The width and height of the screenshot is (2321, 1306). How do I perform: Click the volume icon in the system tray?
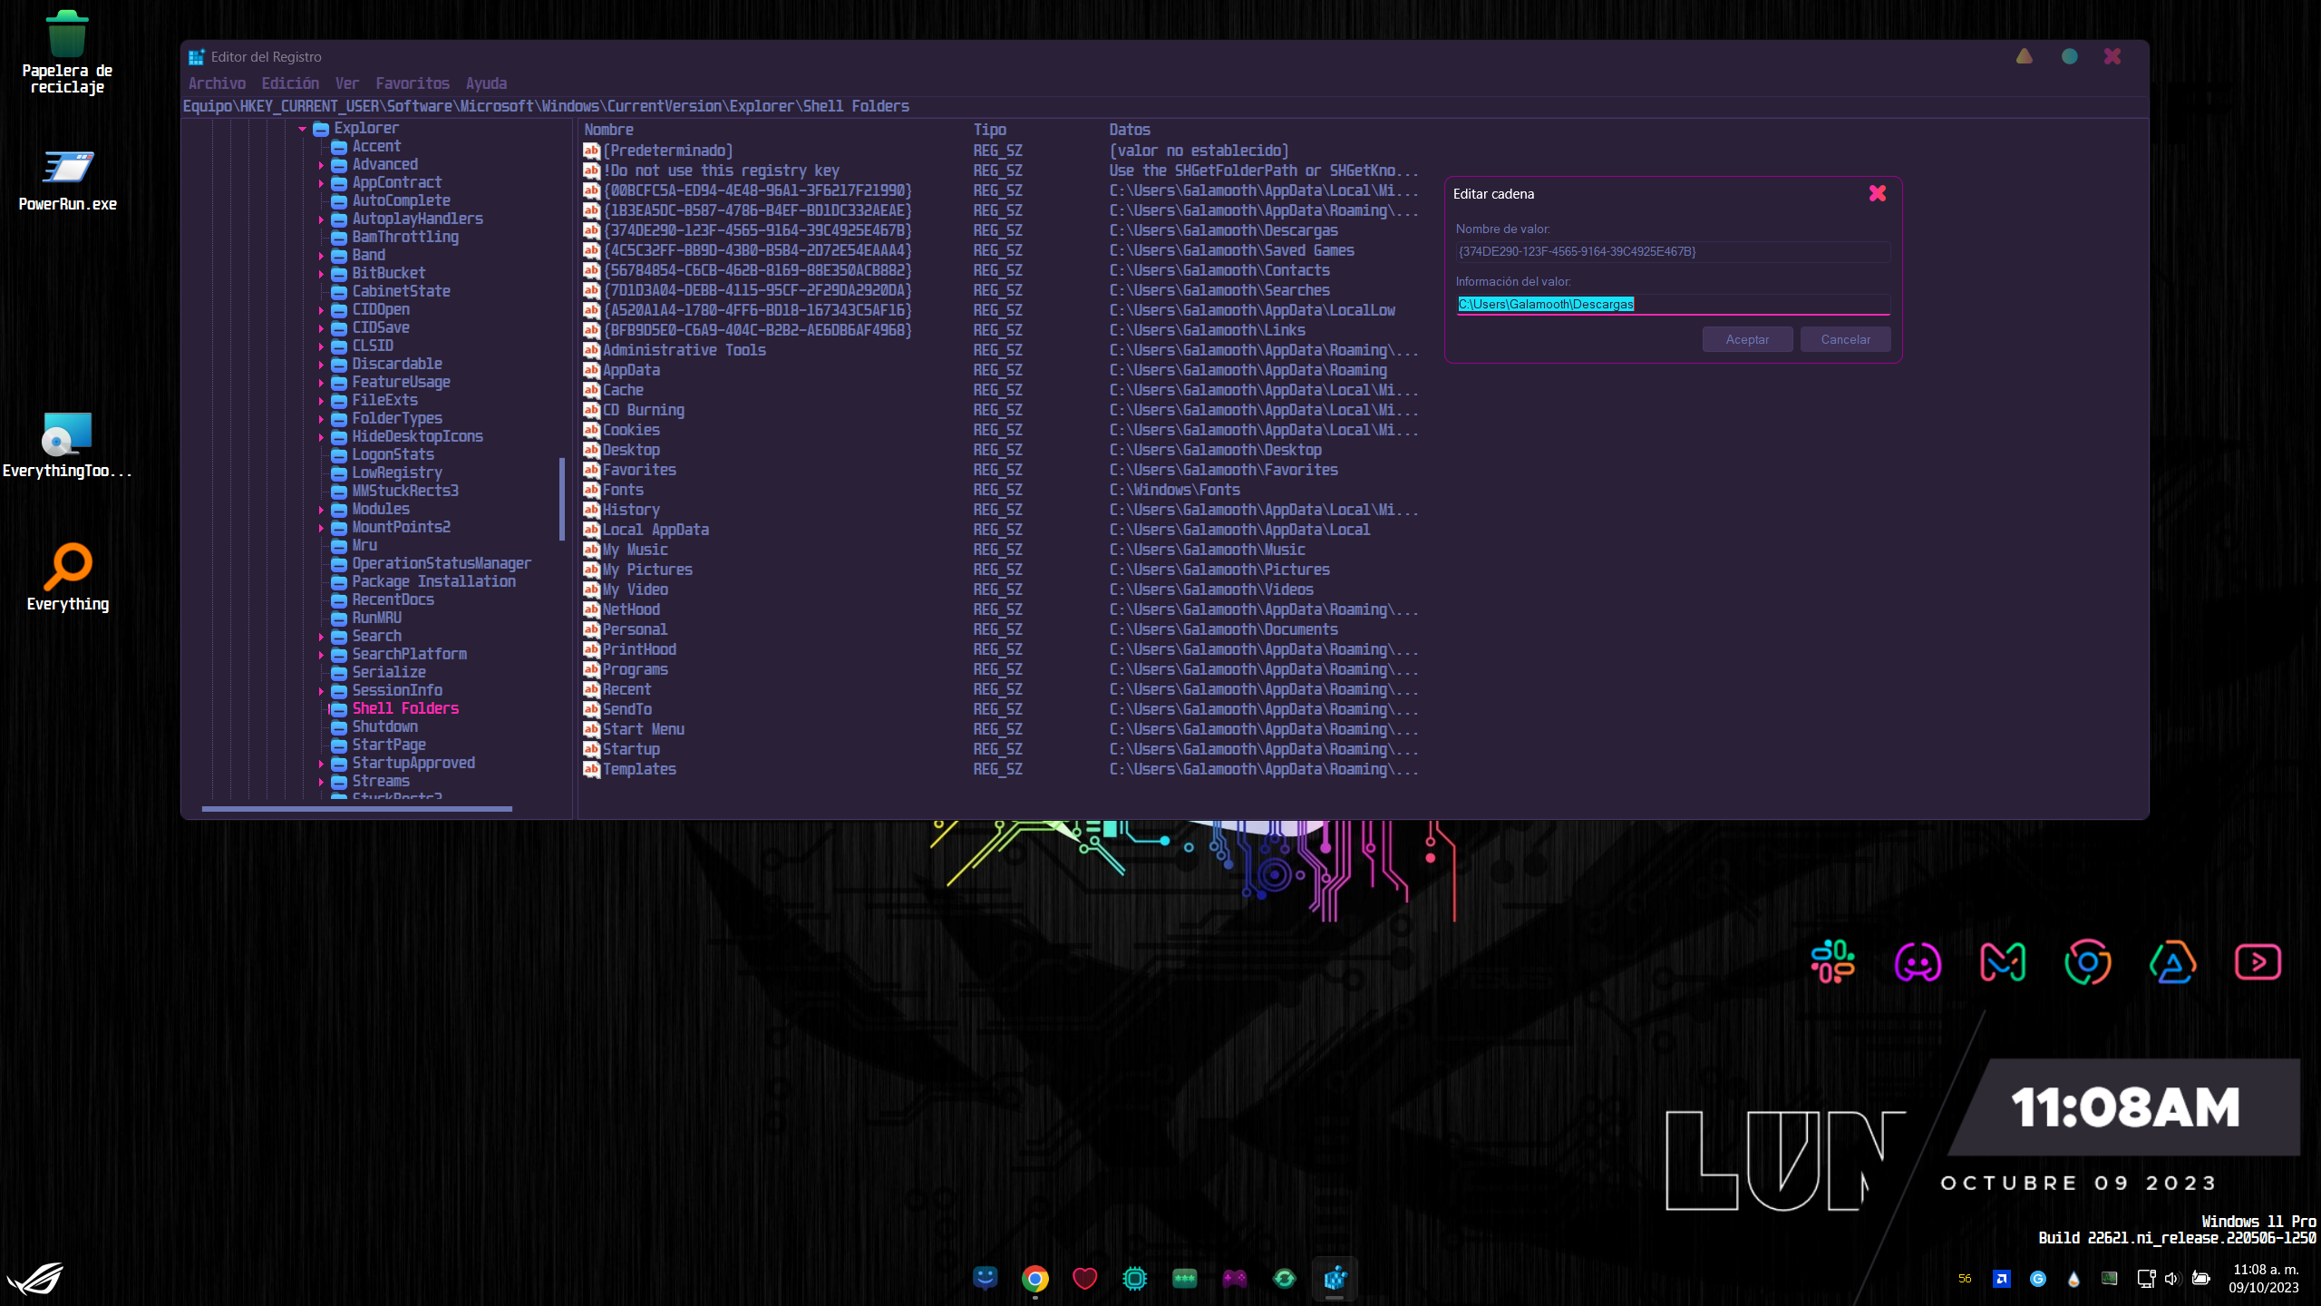point(2172,1279)
